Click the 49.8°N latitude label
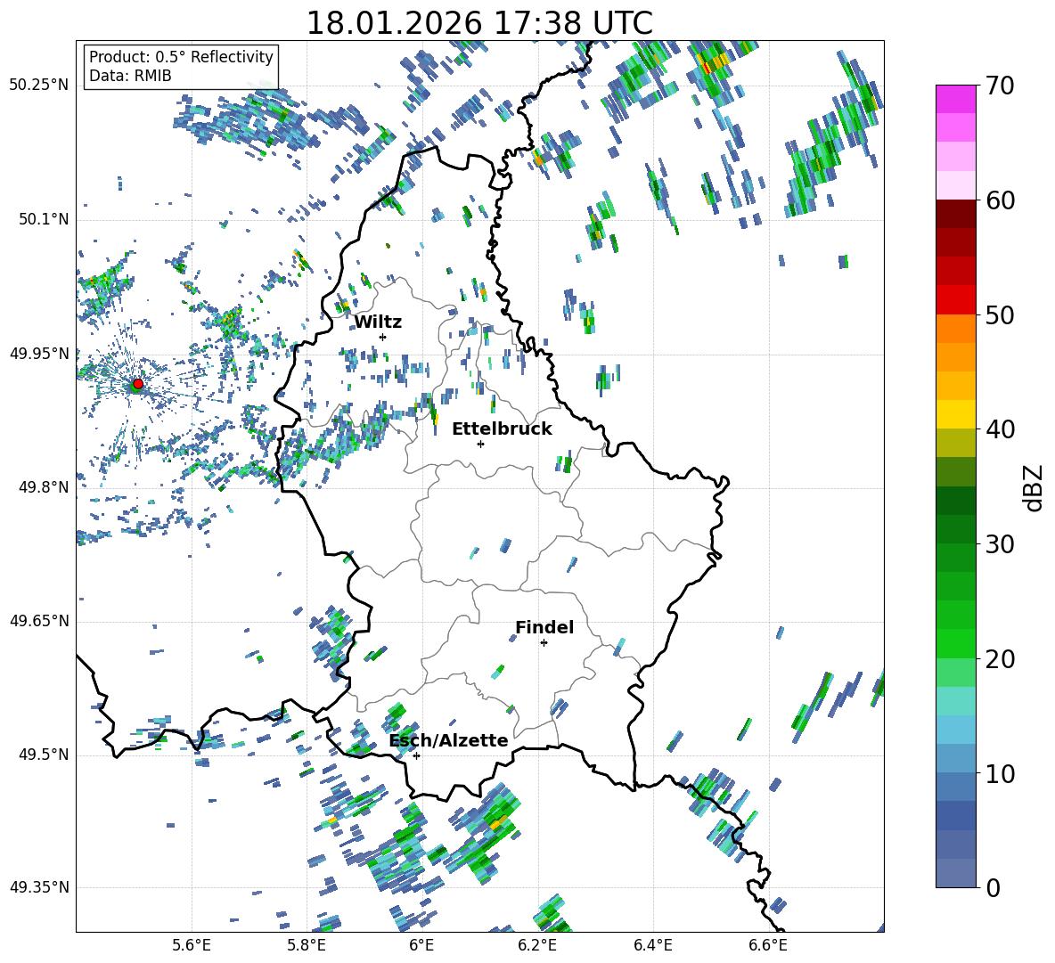Viewport: 1055px width, 963px height. click(44, 487)
